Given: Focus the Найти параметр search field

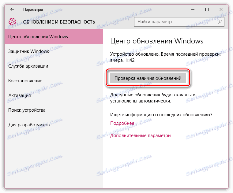Looking at the screenshot, I should (179, 22).
